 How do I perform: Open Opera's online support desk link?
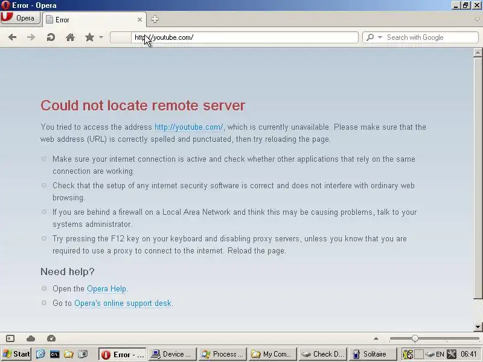pos(123,303)
